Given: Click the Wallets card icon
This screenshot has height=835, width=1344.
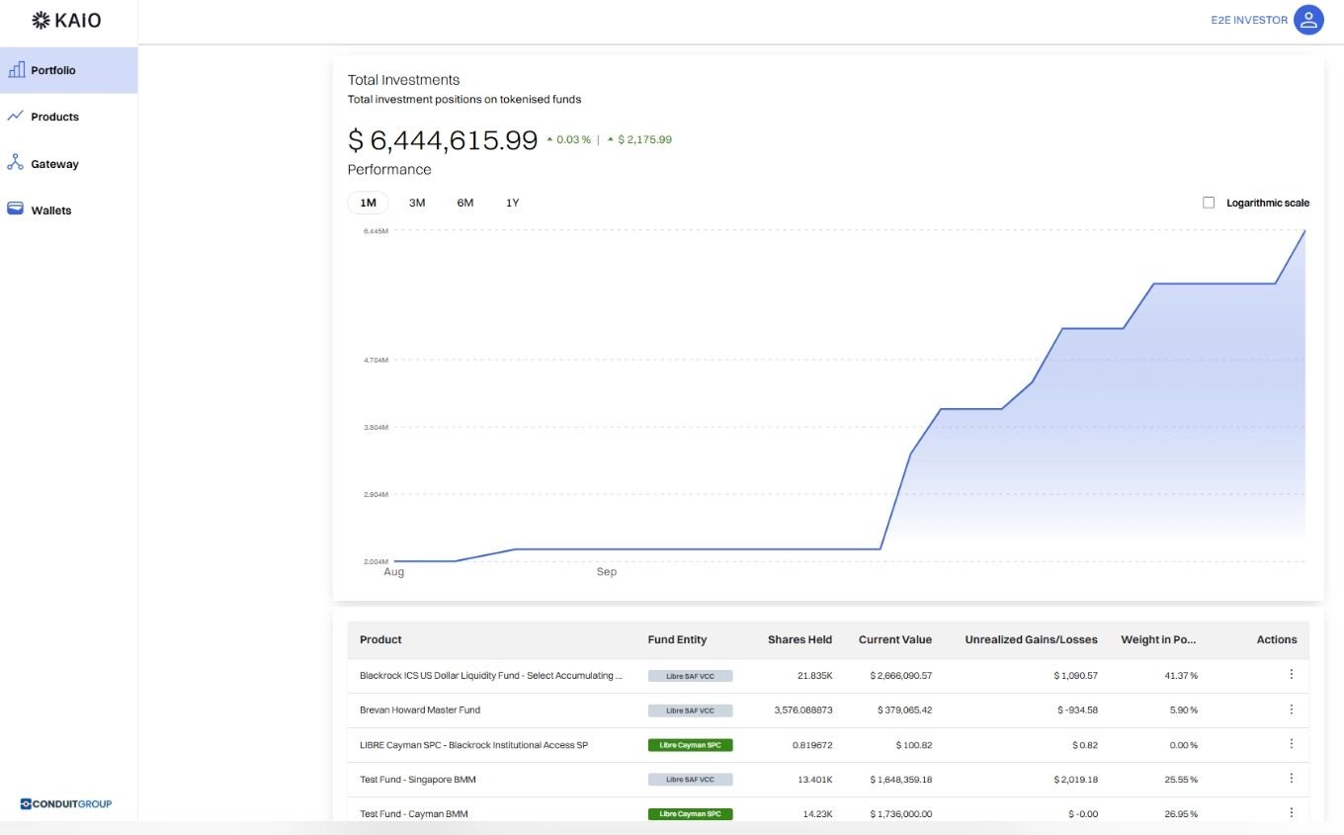Looking at the screenshot, I should [x=16, y=209].
